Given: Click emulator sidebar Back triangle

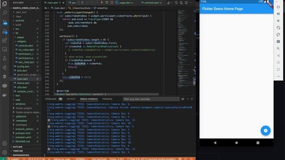Looking at the screenshot, I should tap(278, 56).
